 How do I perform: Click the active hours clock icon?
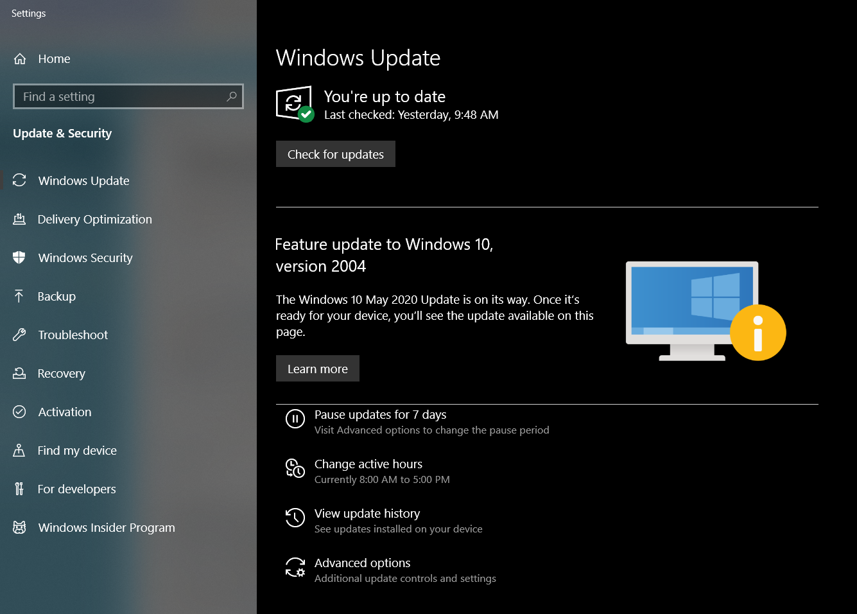point(295,468)
